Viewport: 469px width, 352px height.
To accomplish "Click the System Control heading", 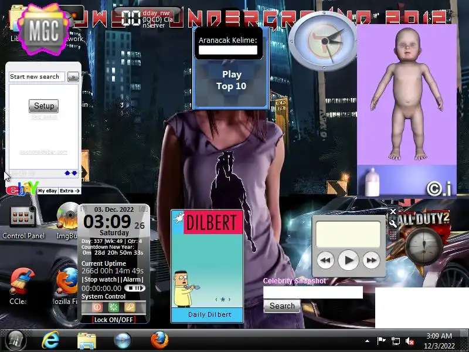I will point(104,296).
